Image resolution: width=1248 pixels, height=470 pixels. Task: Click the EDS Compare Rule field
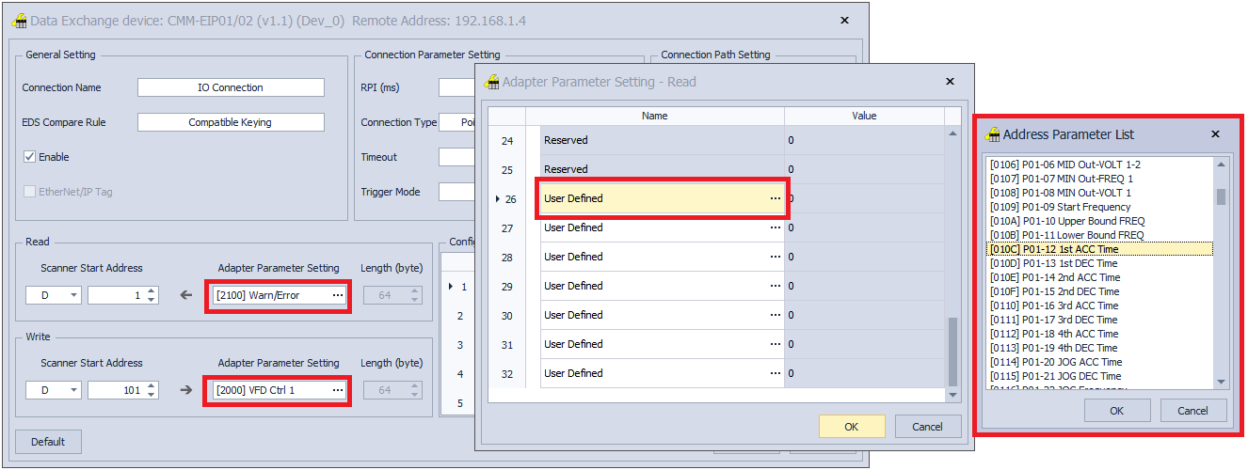point(231,122)
